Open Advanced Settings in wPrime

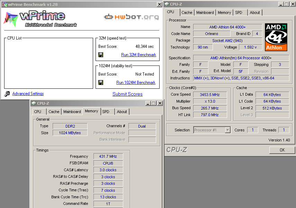[x=28, y=94]
